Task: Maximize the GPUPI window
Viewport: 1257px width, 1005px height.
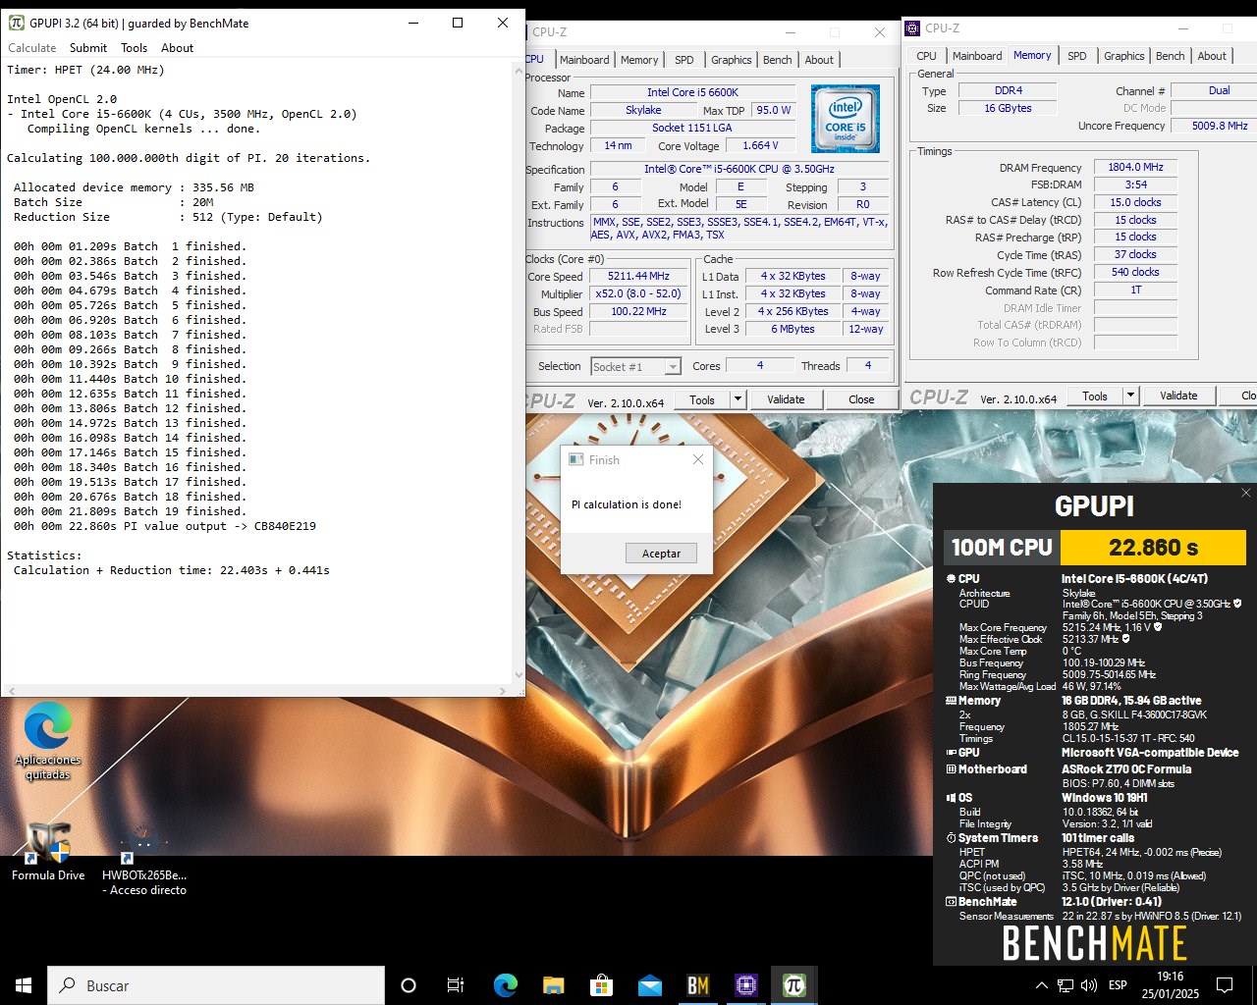Action: click(458, 23)
